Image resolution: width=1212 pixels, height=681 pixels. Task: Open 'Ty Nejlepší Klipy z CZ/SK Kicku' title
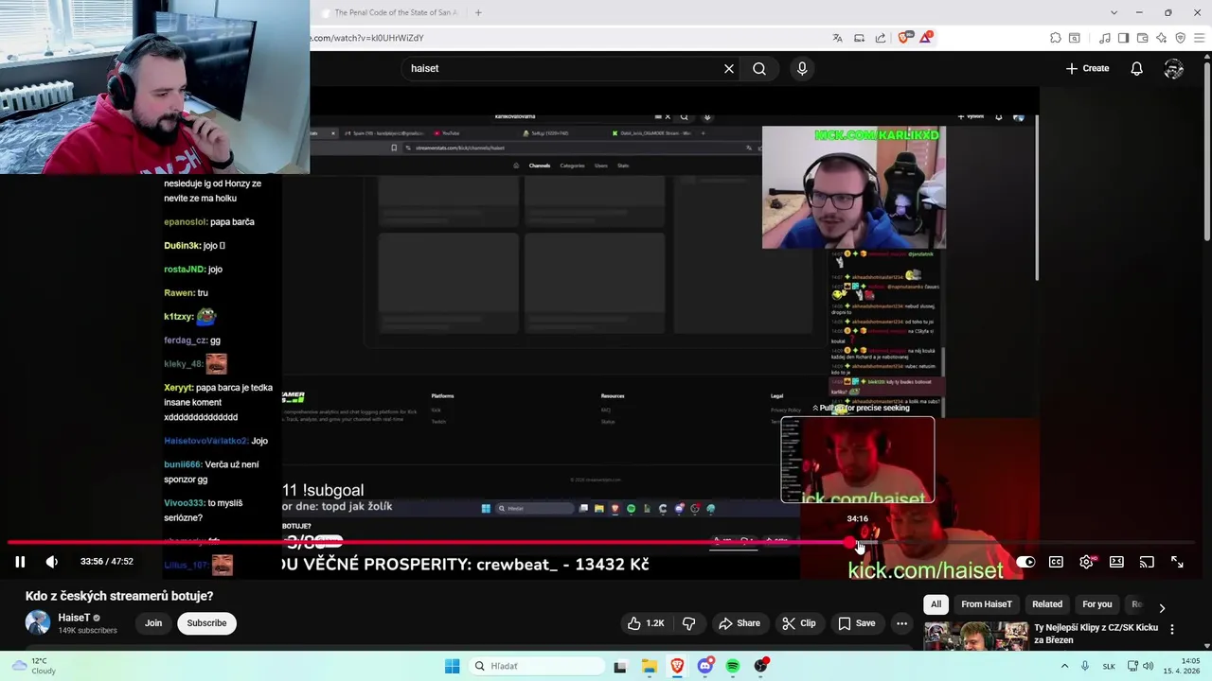1096,634
